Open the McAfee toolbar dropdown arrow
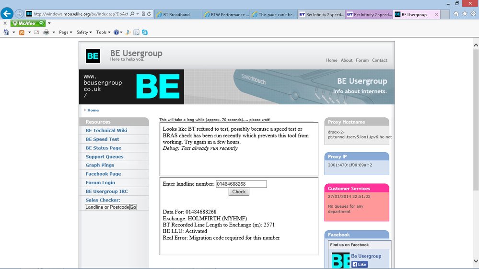The width and height of the screenshot is (479, 269). [49, 23]
